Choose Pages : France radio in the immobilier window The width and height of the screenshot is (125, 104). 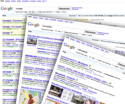(x=80, y=34)
